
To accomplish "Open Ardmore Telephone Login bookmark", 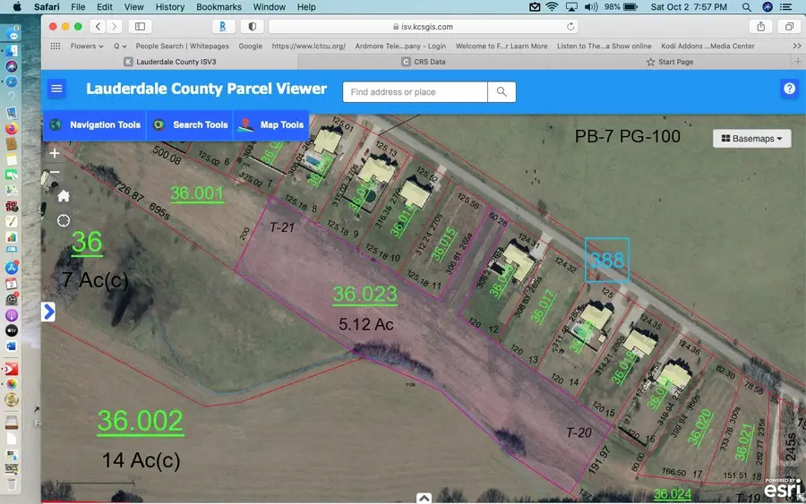I will click(400, 46).
